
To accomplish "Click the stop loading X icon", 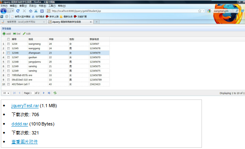I will (24, 11).
